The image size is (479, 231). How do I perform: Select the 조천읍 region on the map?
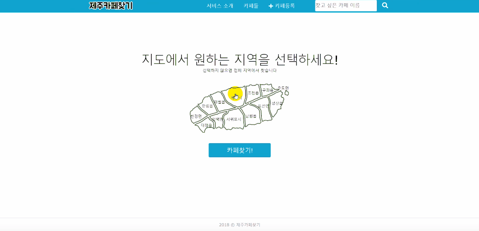[253, 93]
